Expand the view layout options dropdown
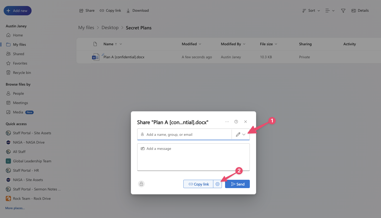 (x=330, y=11)
